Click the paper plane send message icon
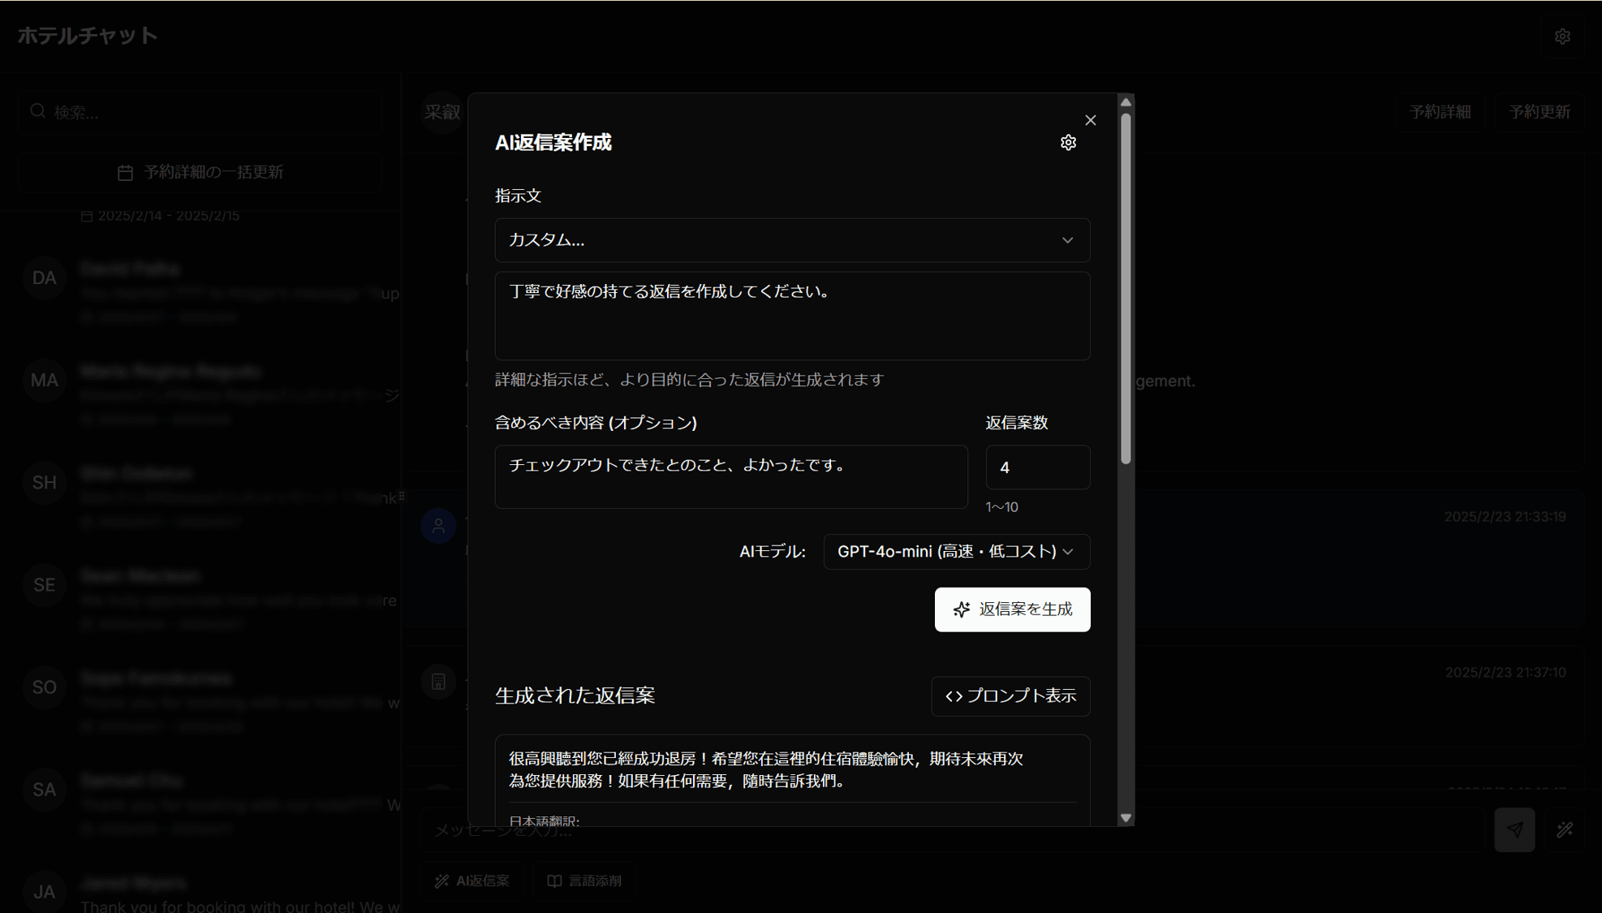Viewport: 1602px width, 913px height. click(x=1514, y=829)
